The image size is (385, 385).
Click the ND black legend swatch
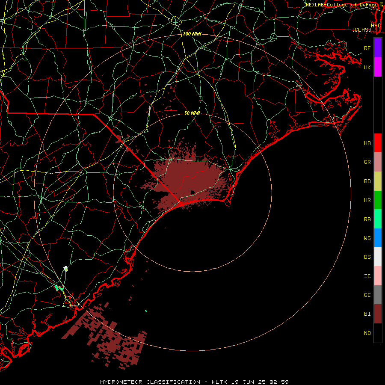pos(378,333)
